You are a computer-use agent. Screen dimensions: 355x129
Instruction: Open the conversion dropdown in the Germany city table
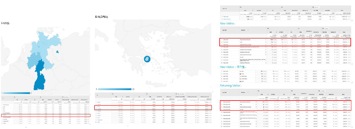click(x=67, y=97)
